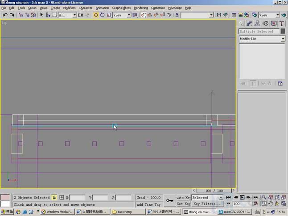Switch to the Utilities command panel tab

[282, 24]
